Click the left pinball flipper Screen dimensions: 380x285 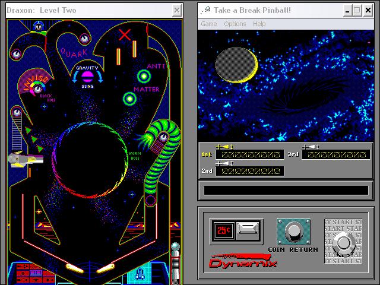pos(75,268)
